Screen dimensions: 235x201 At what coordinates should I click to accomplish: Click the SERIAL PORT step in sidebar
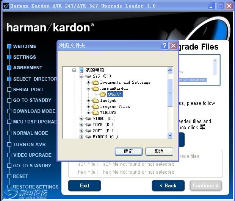(x=28, y=89)
